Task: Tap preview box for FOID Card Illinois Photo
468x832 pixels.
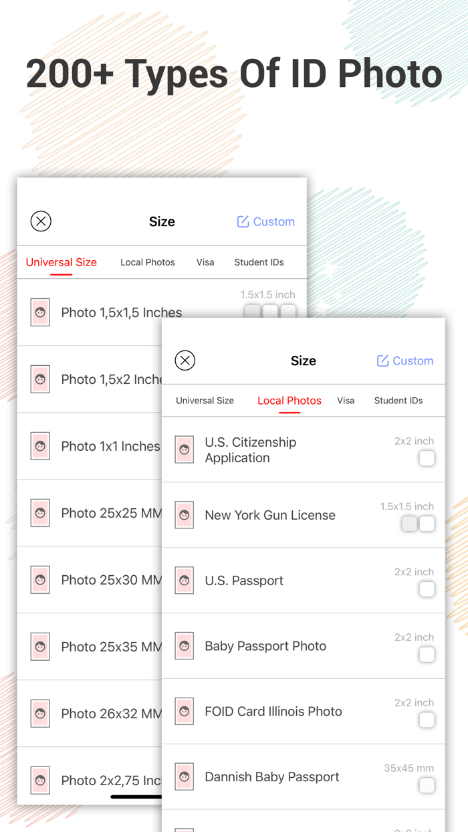Action: [427, 720]
